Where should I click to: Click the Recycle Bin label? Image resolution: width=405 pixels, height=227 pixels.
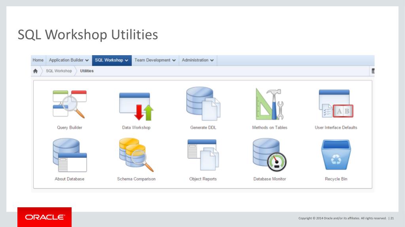pos(336,179)
